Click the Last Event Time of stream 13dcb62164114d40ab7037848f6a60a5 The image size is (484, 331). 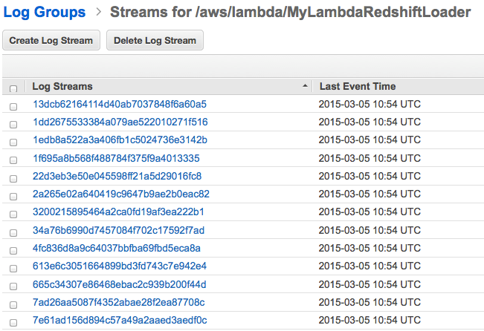[370, 104]
